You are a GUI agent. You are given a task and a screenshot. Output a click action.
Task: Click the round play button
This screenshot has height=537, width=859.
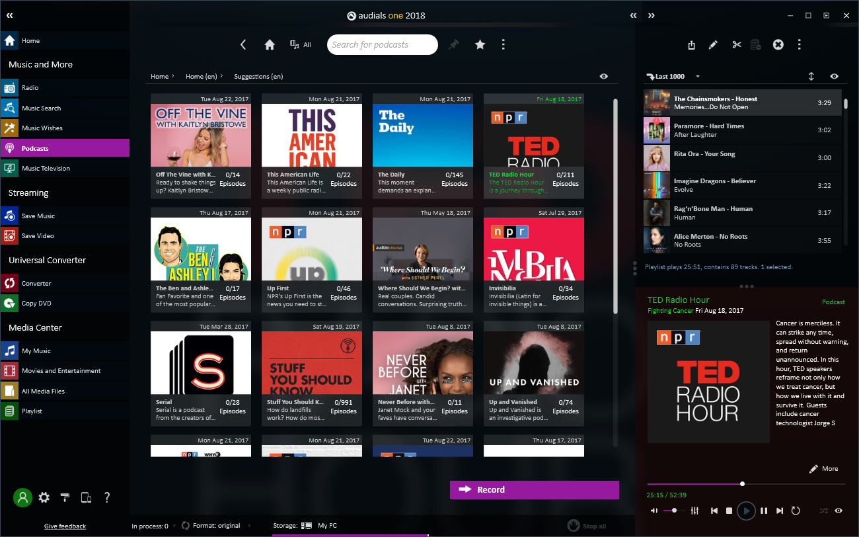pyautogui.click(x=746, y=511)
